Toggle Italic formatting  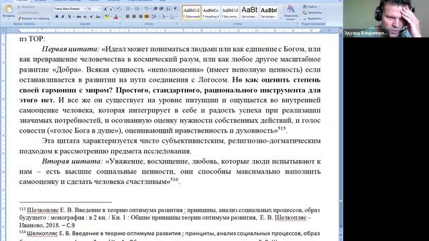point(62,17)
